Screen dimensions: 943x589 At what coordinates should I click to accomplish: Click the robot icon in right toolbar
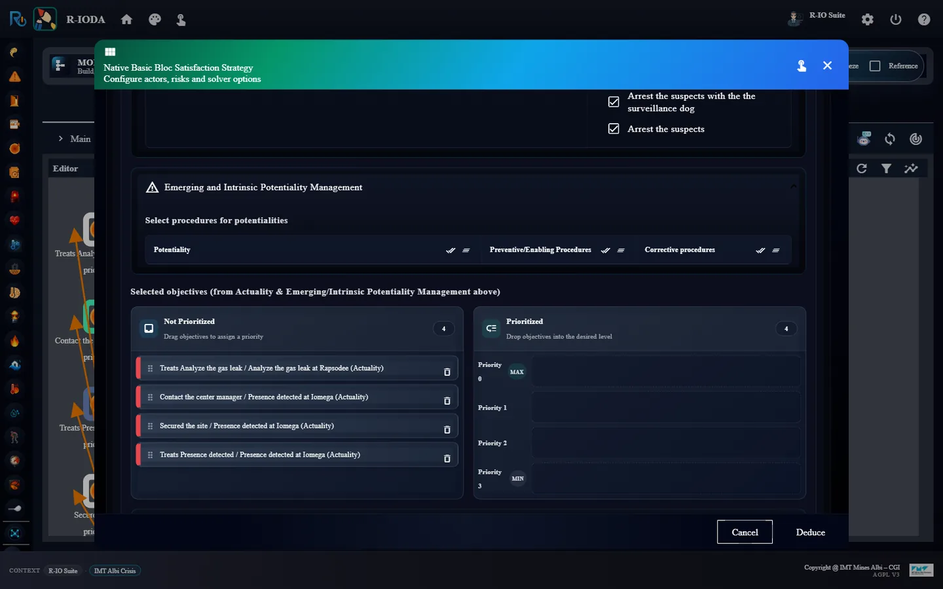tap(864, 139)
